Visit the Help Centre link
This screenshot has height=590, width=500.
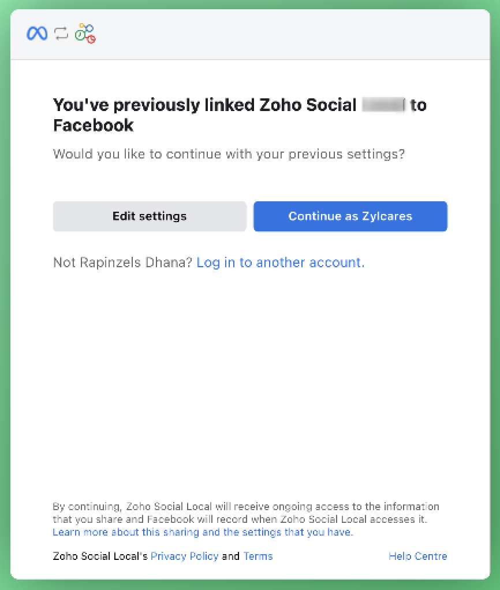coord(418,556)
